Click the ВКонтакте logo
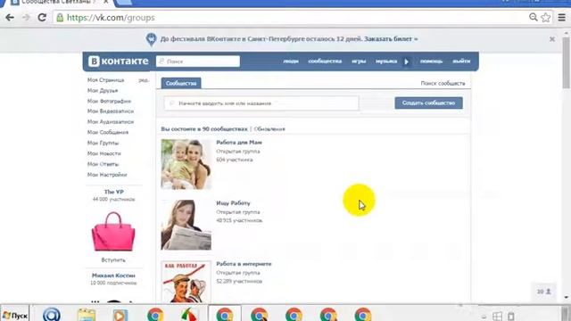The width and height of the screenshot is (571, 321). pos(119,62)
